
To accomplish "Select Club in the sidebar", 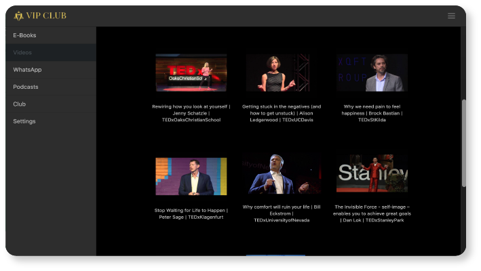I will [x=51, y=104].
